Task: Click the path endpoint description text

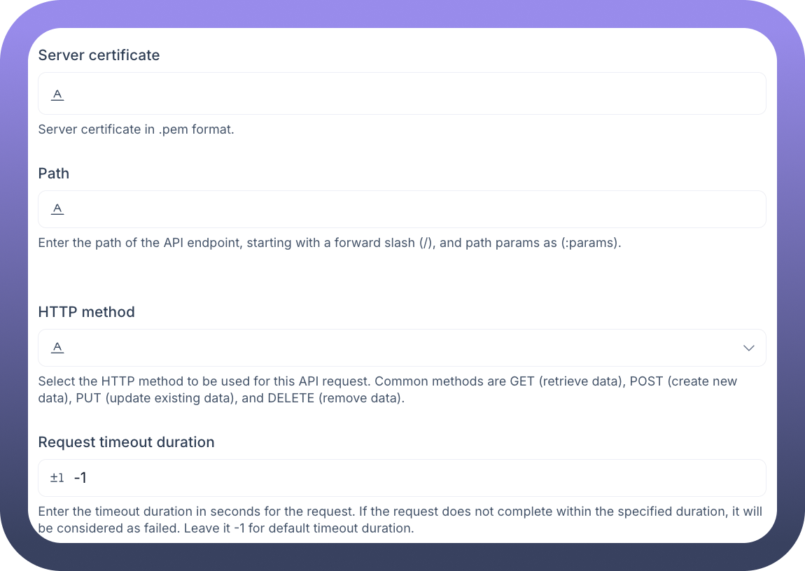Action: click(x=329, y=244)
